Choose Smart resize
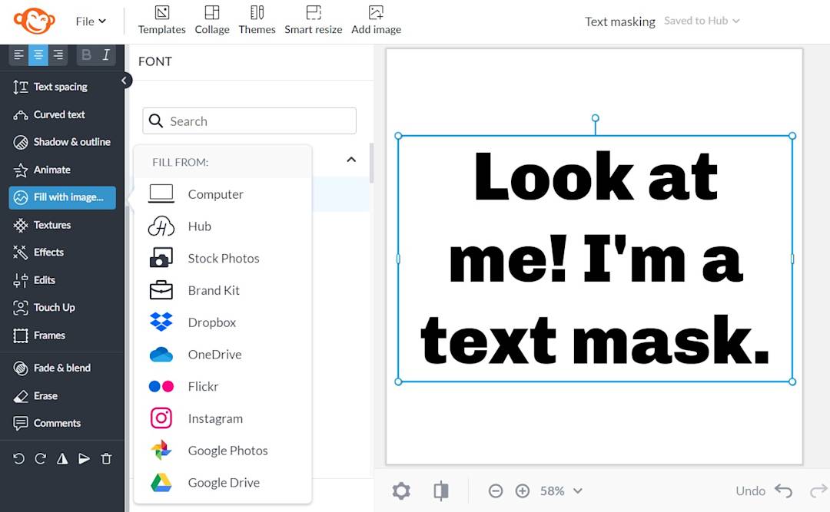The height and width of the screenshot is (512, 830). (x=313, y=20)
